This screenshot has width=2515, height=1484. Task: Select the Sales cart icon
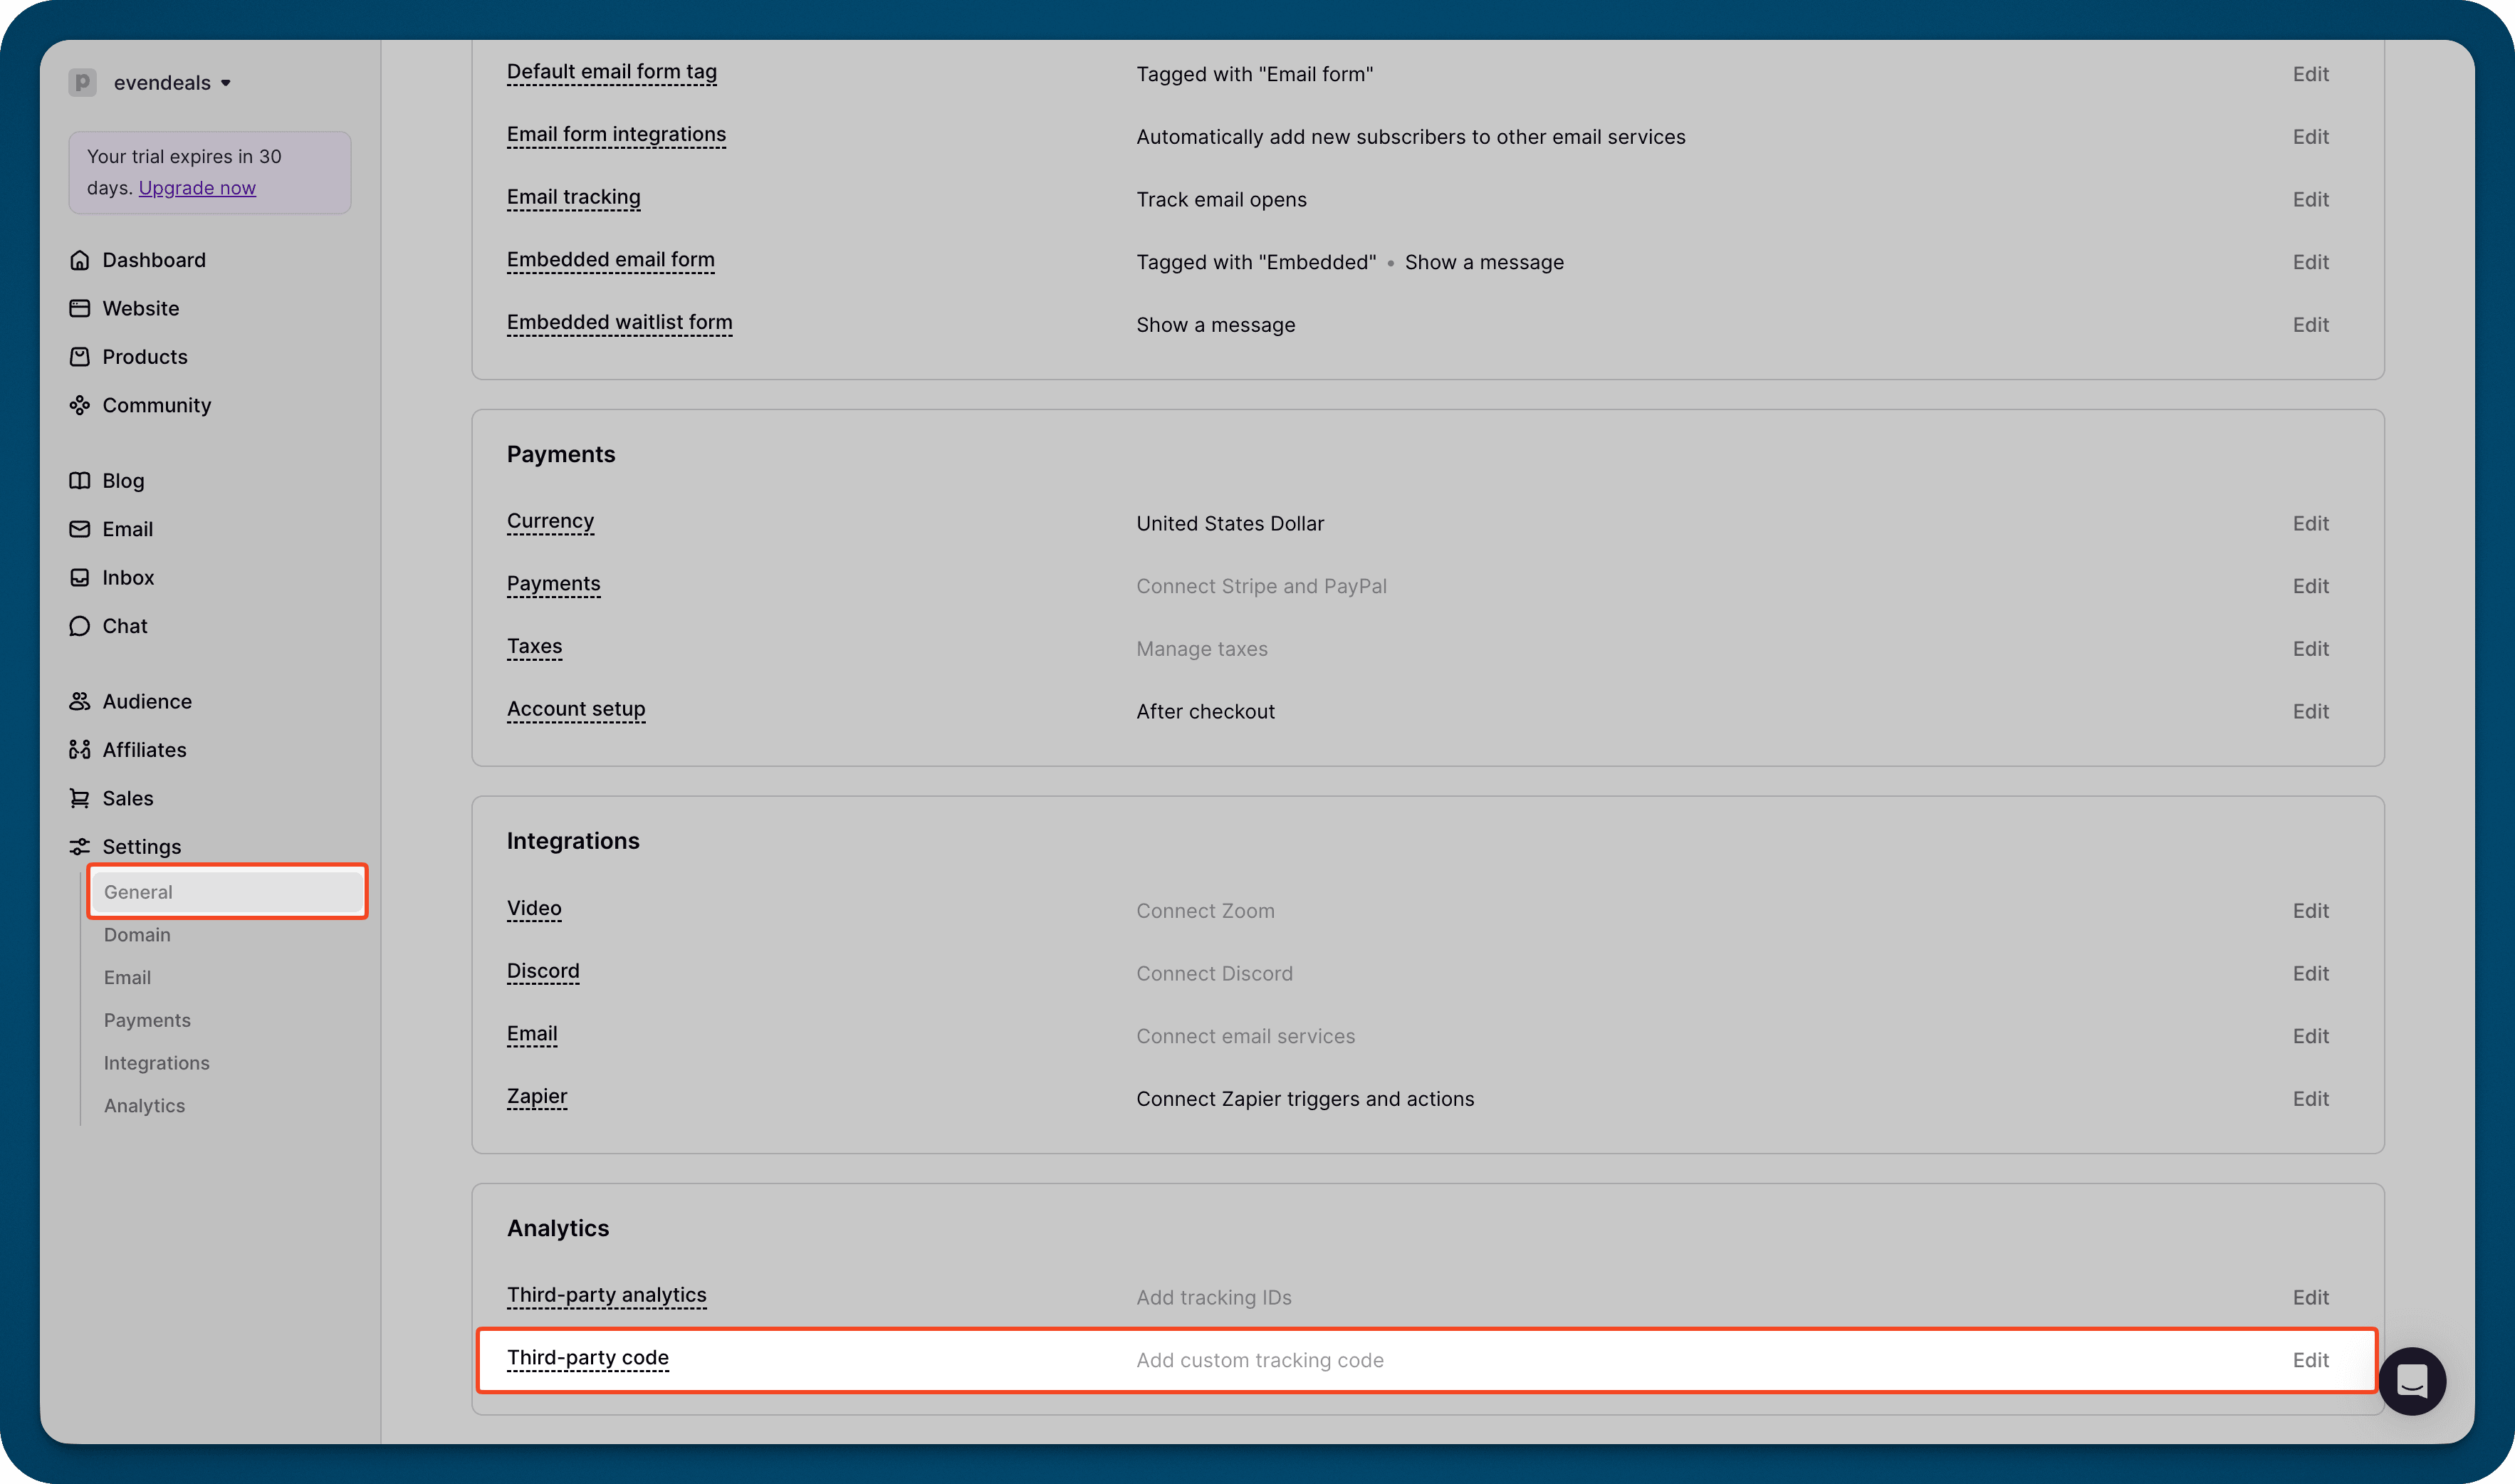(80, 798)
